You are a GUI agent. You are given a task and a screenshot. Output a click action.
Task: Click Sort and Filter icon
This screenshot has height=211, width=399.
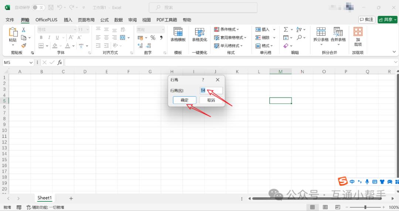click(x=299, y=29)
